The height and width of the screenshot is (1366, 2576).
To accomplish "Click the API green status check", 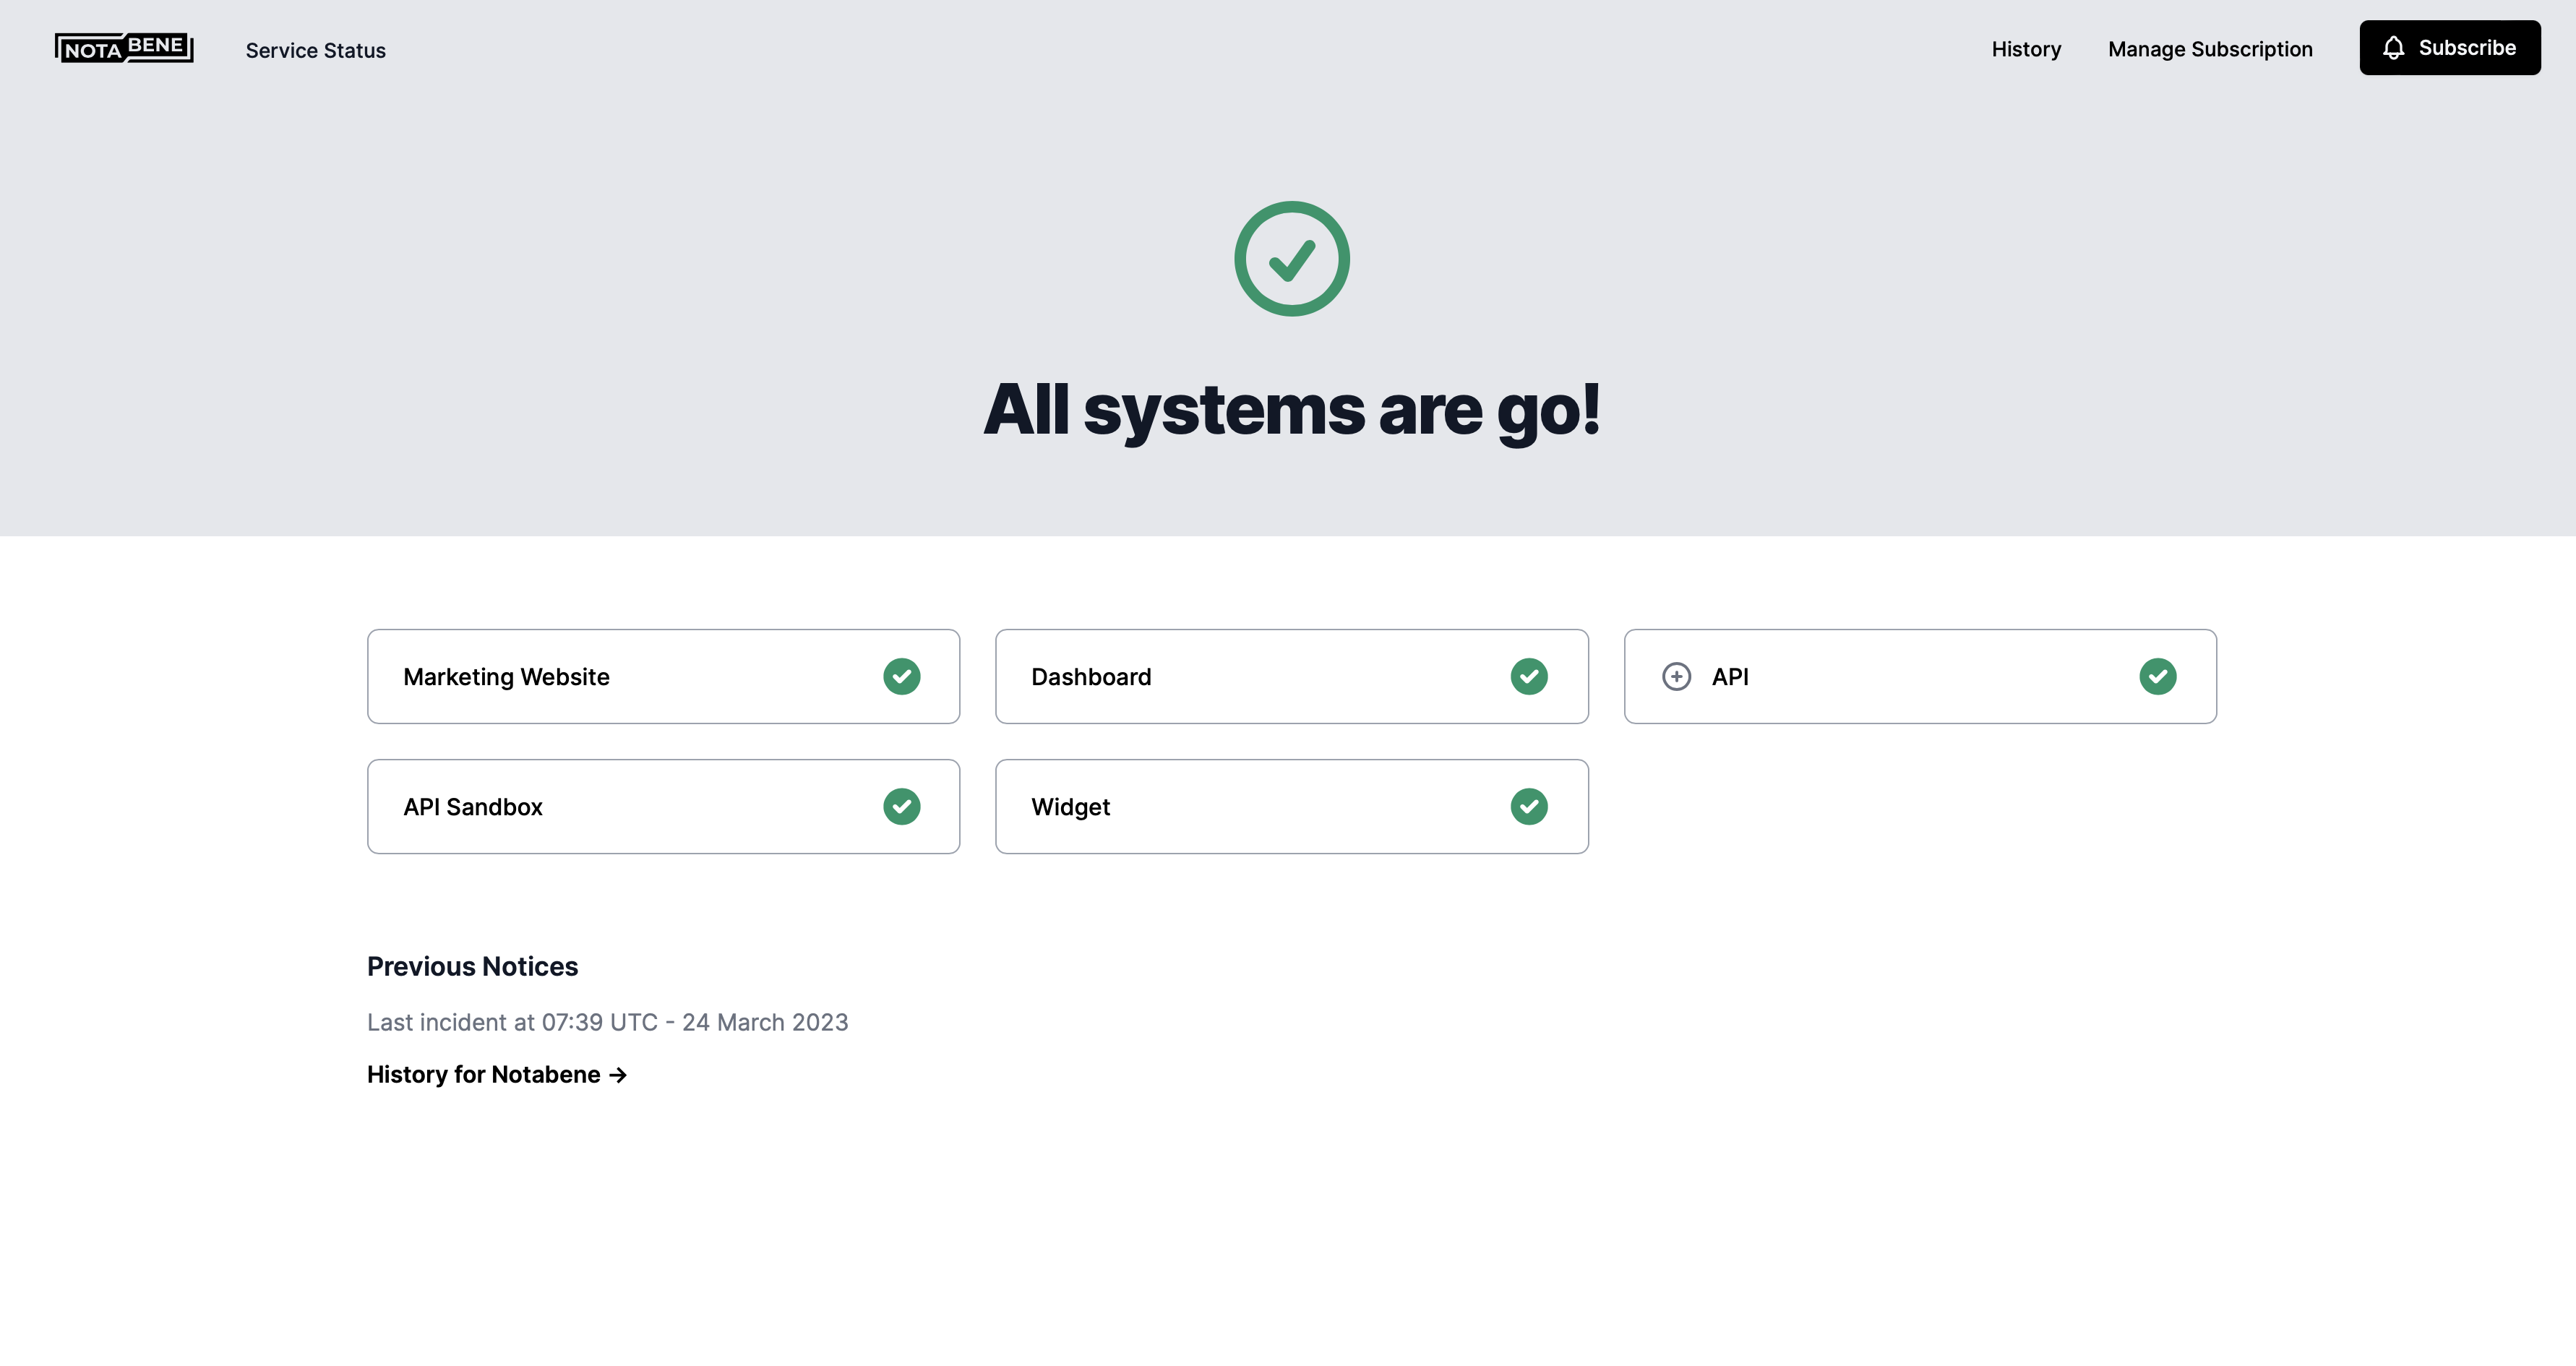I will [x=2157, y=677].
